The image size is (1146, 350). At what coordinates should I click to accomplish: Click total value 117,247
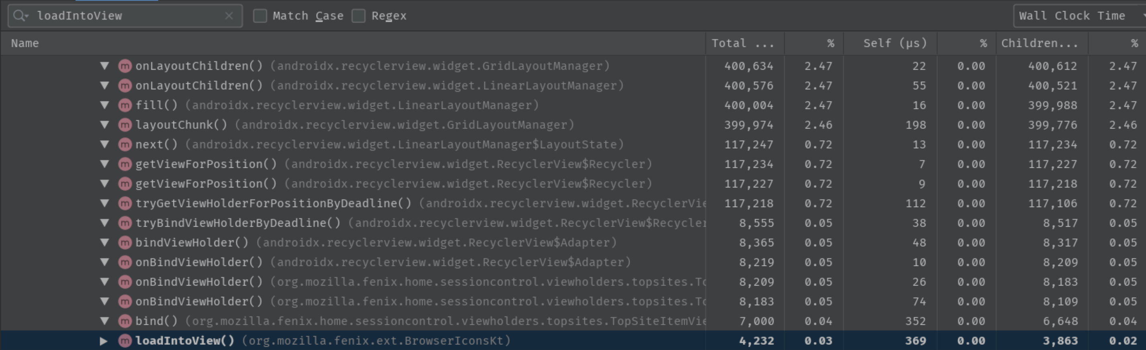click(x=749, y=144)
